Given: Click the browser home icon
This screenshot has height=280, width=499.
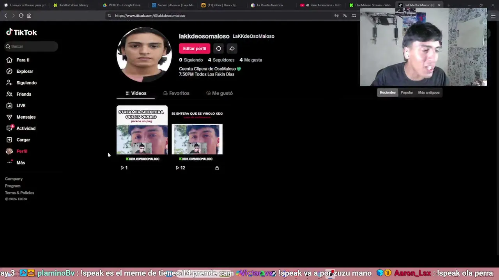Looking at the screenshot, I should [x=29, y=16].
